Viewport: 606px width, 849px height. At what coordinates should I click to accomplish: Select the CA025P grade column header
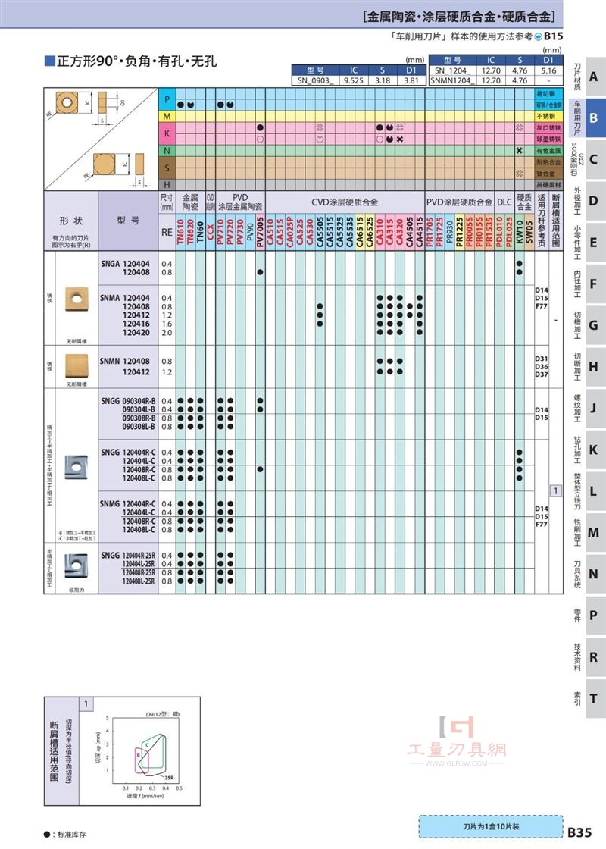click(290, 232)
